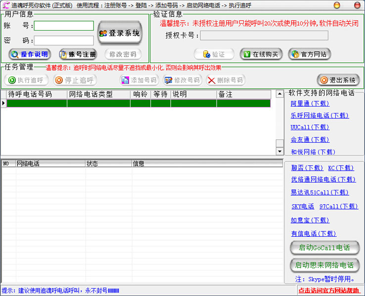Open the 聊否(下载) link
Viewport: 365px width, 296px height.
pyautogui.click(x=307, y=168)
